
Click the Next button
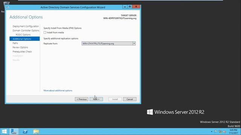click(x=96, y=99)
